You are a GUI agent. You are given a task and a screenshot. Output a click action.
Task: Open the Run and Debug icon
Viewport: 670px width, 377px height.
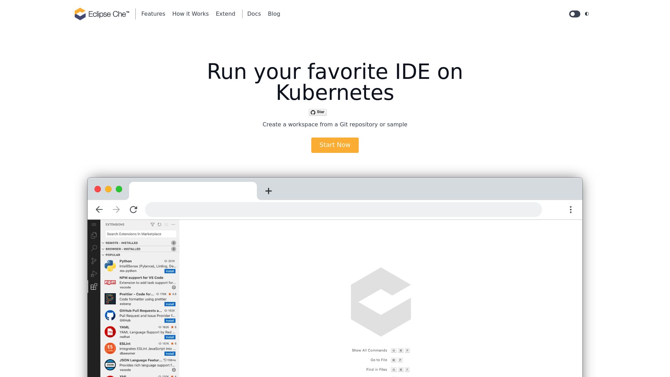[94, 274]
